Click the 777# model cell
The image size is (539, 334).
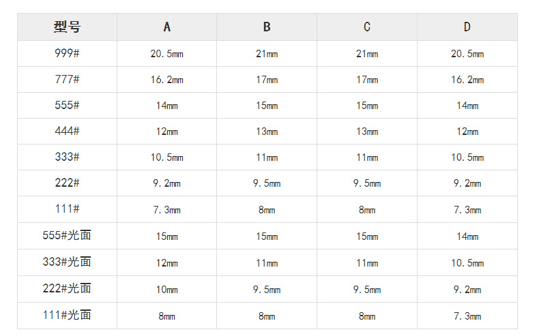(67, 79)
